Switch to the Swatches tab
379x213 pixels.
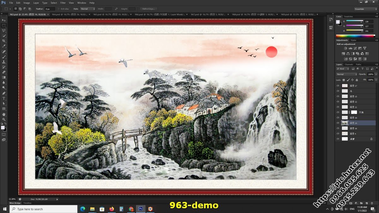[x=348, y=16]
